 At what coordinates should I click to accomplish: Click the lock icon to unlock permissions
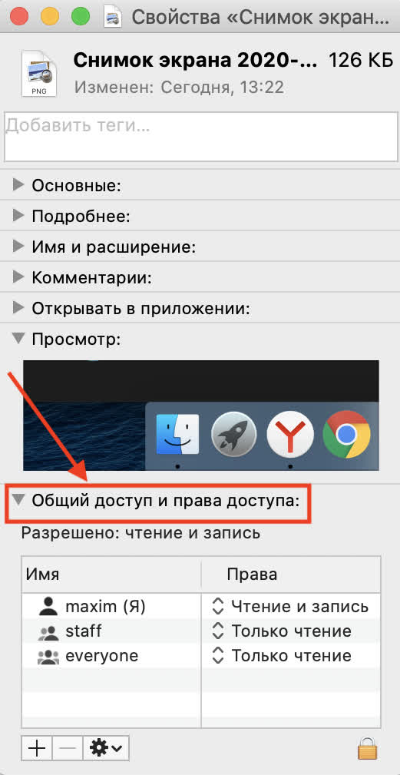coord(366,748)
